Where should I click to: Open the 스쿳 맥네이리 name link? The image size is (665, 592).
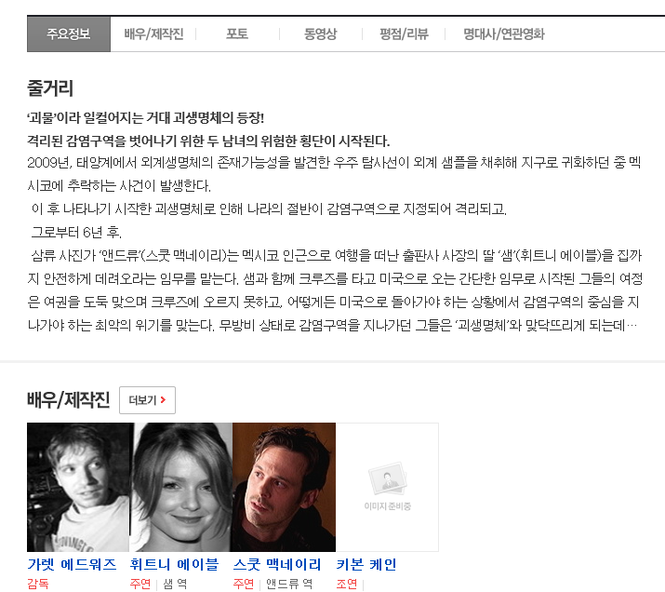(x=277, y=564)
